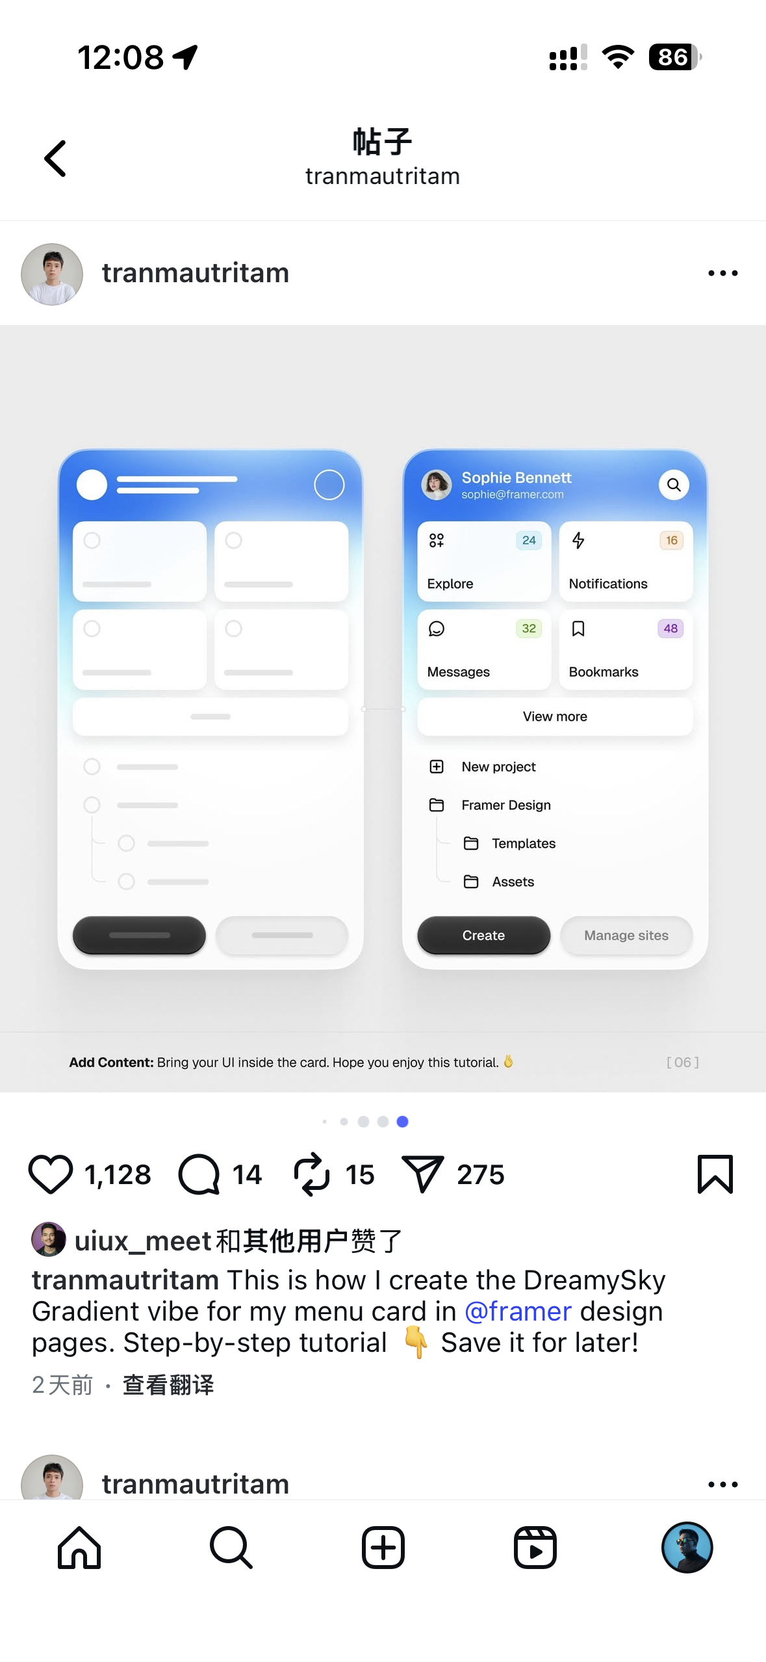Open comments via speech bubble icon
Image resolution: width=766 pixels, height=1662 pixels.
point(199,1174)
